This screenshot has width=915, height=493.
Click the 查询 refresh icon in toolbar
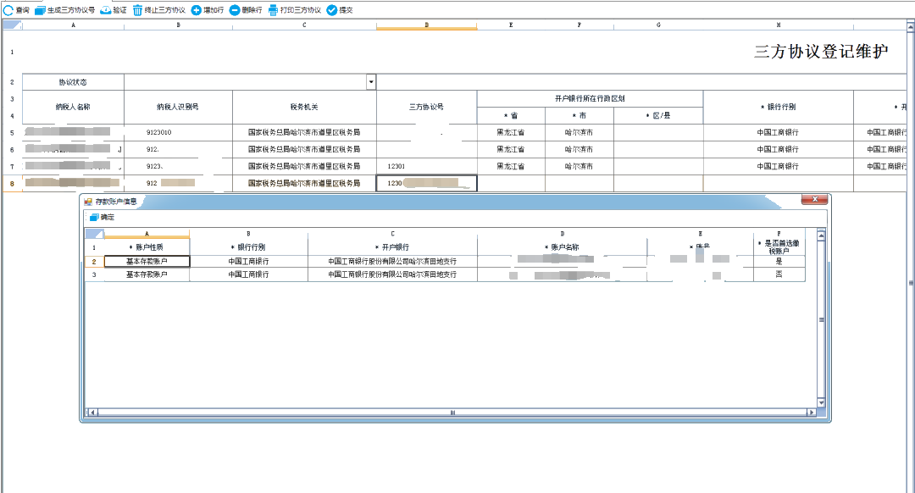(8, 10)
